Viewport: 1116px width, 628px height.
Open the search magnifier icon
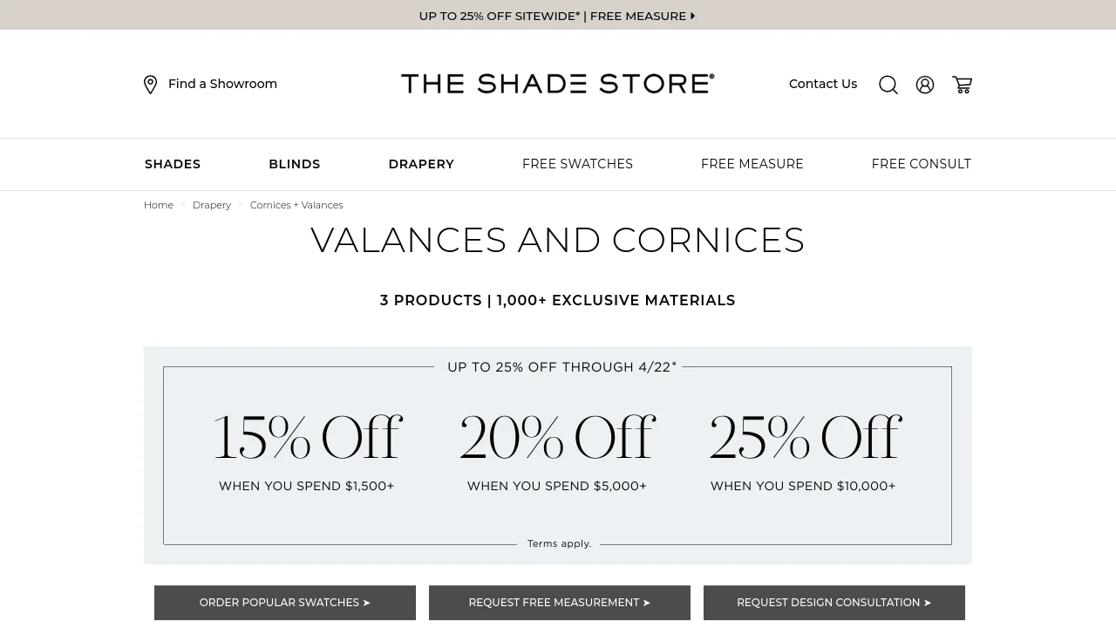[x=888, y=85]
